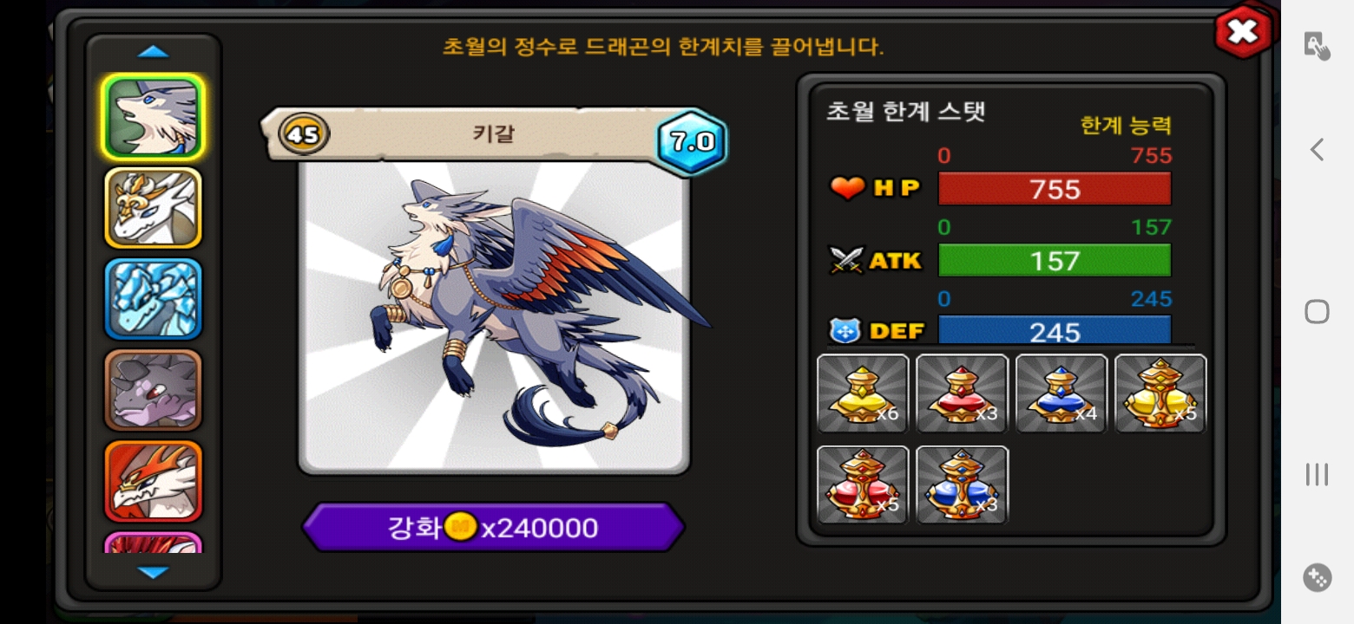Tap the green ATK 157 bar

click(1055, 260)
